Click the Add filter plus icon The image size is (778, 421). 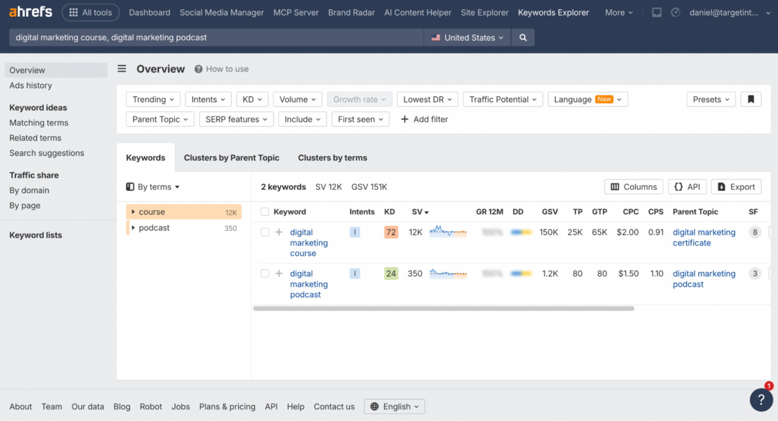click(405, 119)
